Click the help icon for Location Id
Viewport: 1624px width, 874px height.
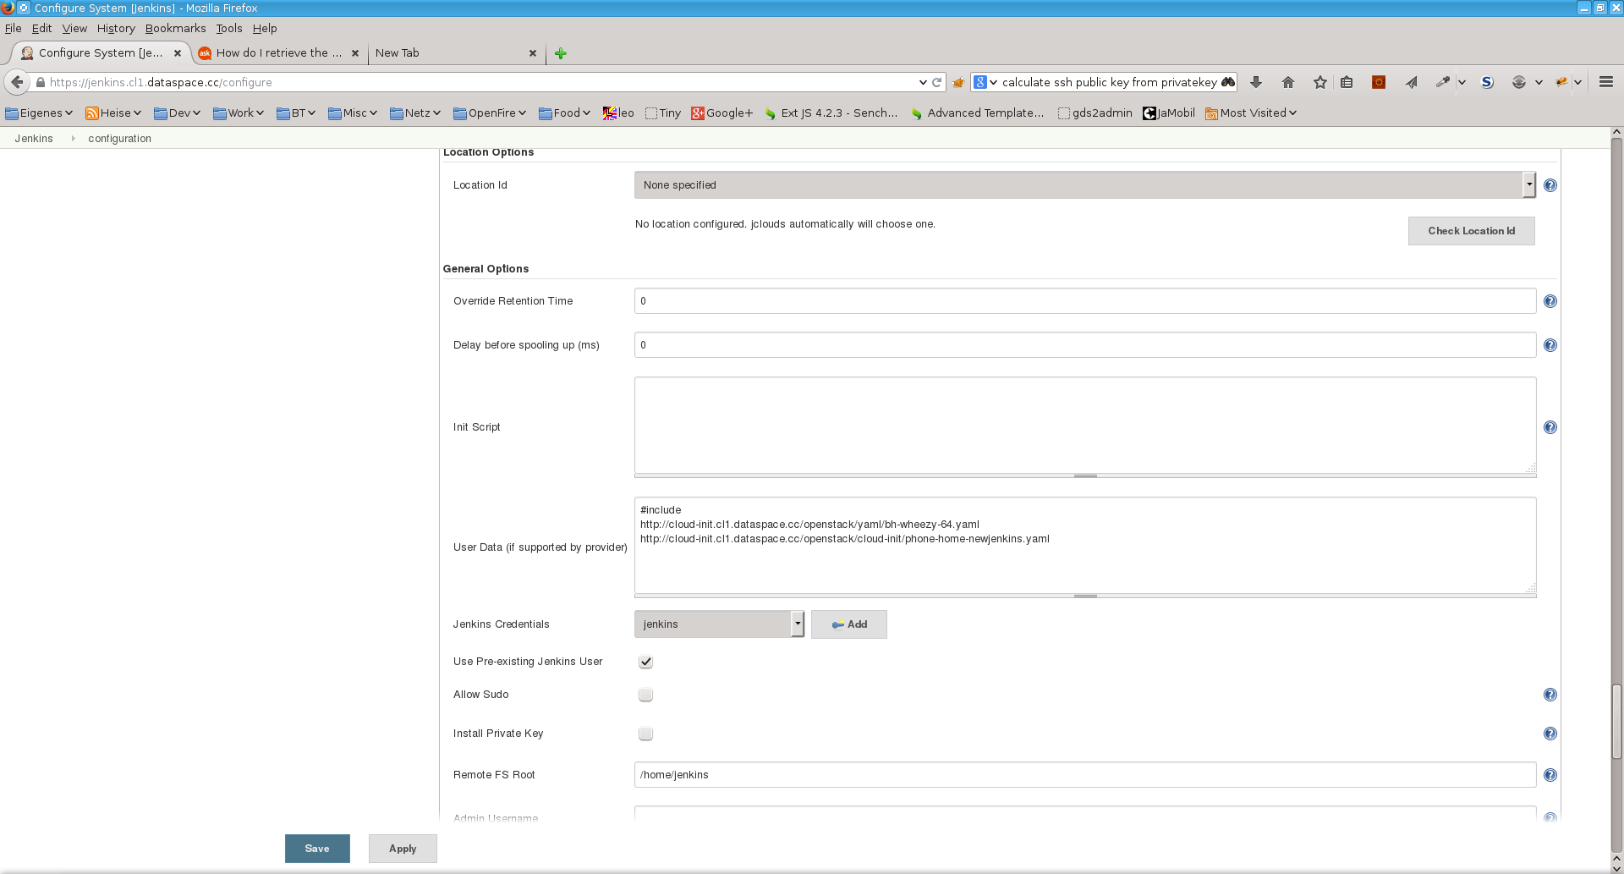pos(1550,185)
